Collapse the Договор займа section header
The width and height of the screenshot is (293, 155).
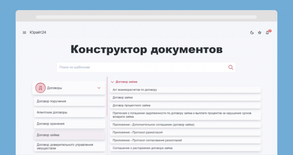(x=124, y=82)
